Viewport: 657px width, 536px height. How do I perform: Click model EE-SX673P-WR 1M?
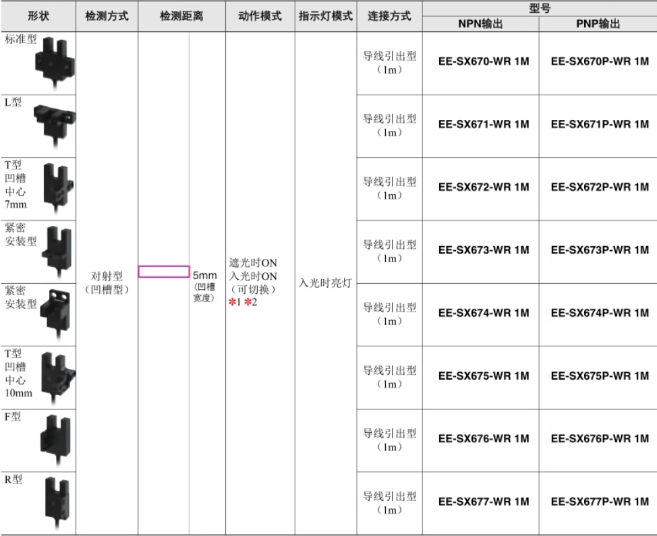click(x=599, y=250)
